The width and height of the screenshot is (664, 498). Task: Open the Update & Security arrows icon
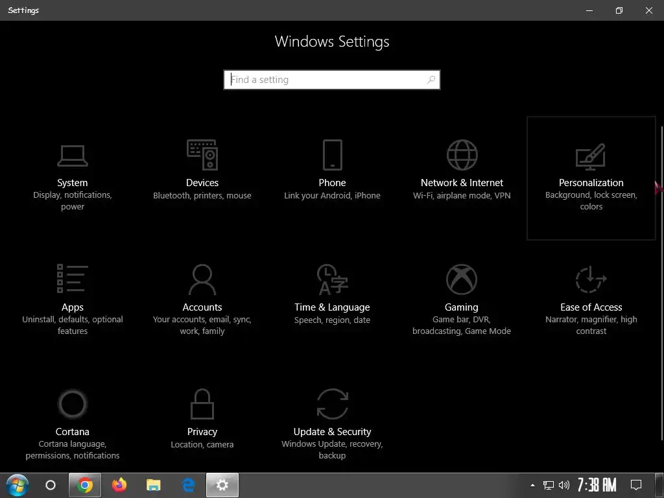pyautogui.click(x=333, y=403)
